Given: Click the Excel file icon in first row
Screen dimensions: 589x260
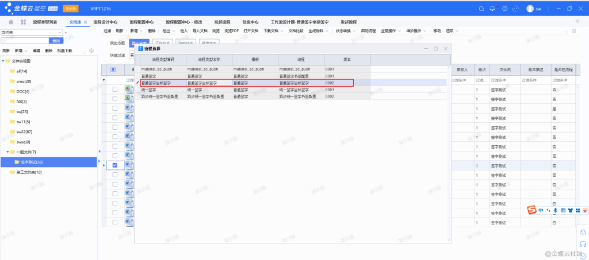Looking at the screenshot, I should click(128, 89).
